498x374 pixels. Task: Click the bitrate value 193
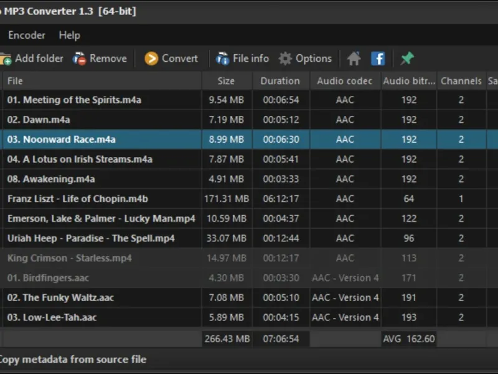click(409, 317)
